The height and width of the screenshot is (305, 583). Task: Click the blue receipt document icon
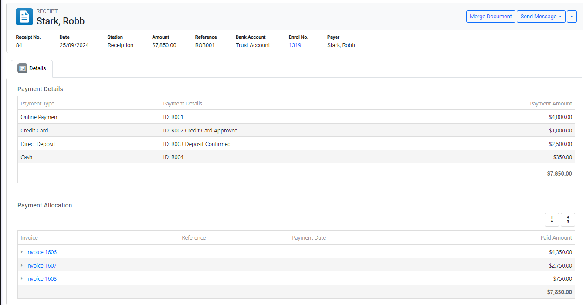pyautogui.click(x=24, y=17)
